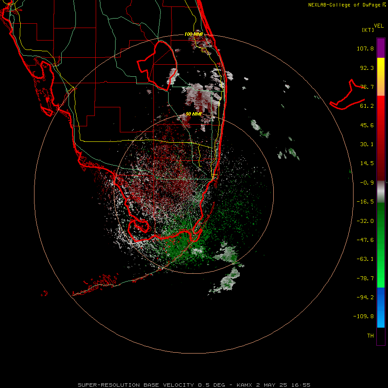Pick the blue segment of the color bar
388x388 pixels.
(x=381, y=307)
